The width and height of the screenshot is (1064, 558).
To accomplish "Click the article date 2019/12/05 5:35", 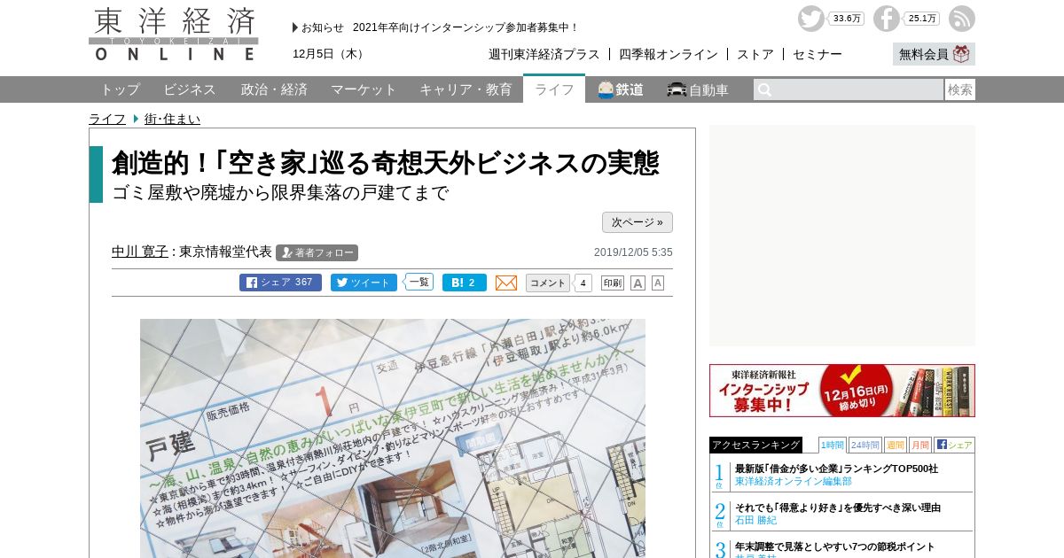I will pos(633,252).
